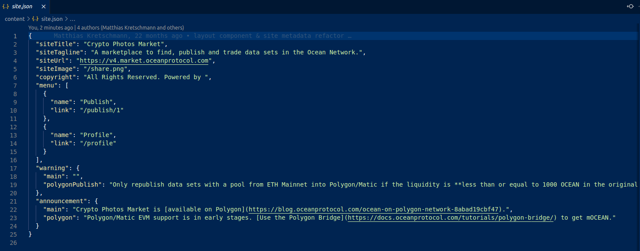
Task: Follow the v4.market.oceanprotocol.com URL
Action: click(x=144, y=60)
